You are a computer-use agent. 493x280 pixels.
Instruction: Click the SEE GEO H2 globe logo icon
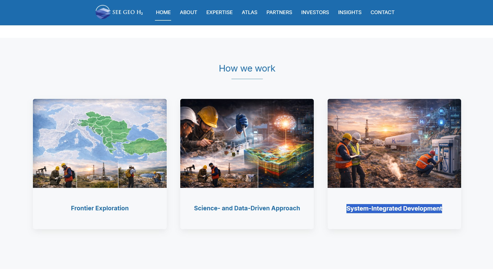click(103, 12)
